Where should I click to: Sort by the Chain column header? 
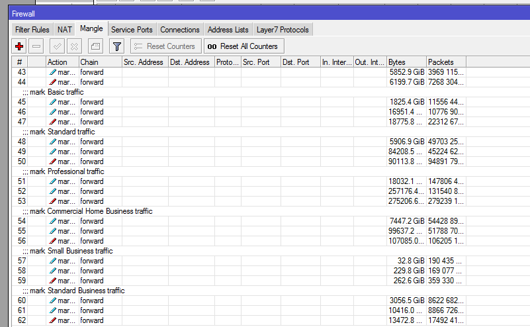[99, 62]
